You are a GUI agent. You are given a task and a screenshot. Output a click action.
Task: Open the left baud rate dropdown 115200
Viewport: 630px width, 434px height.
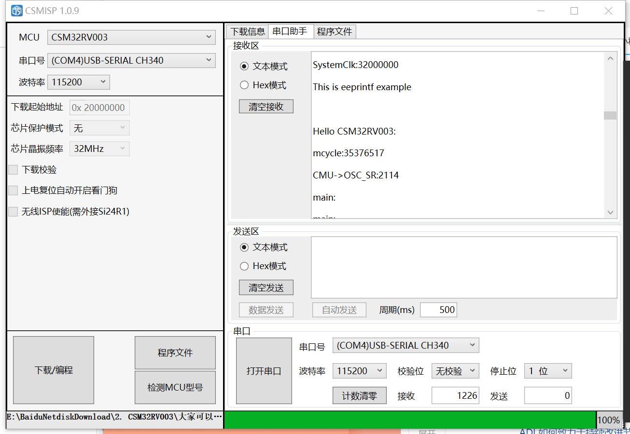(x=79, y=82)
